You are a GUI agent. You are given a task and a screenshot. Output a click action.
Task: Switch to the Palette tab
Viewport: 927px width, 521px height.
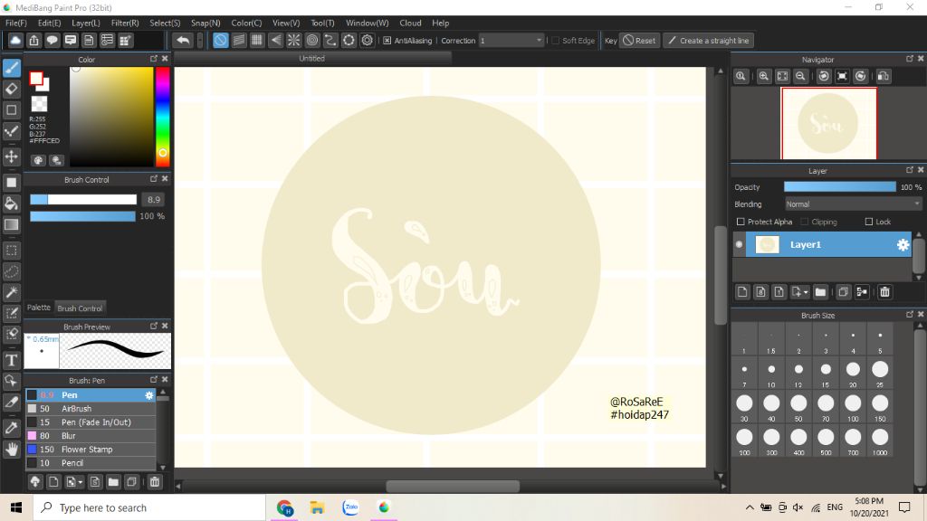click(x=39, y=308)
